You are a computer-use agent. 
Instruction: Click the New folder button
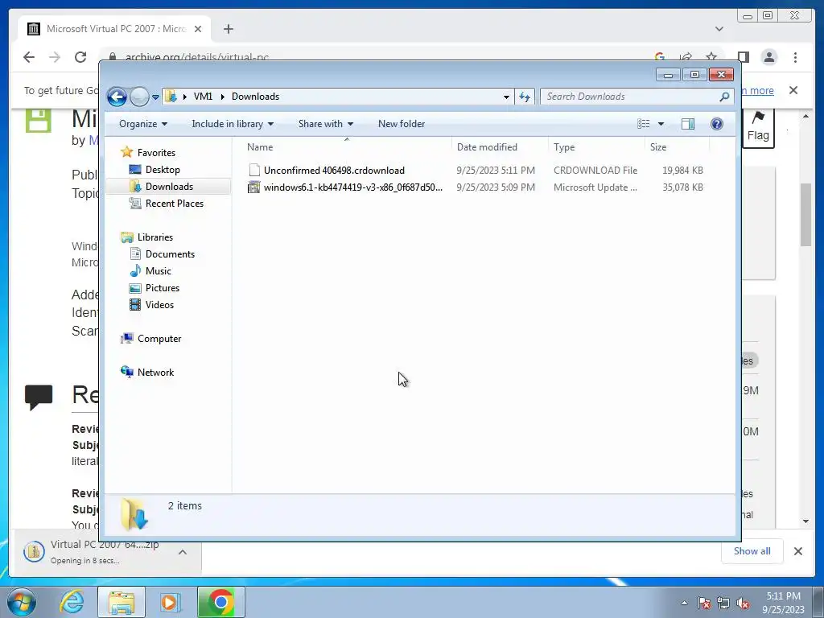pyautogui.click(x=402, y=124)
